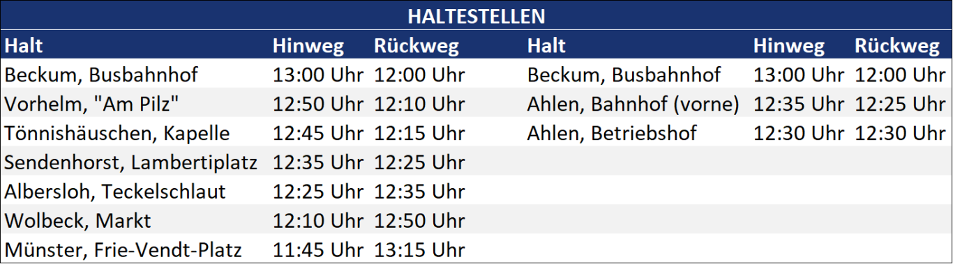Select the left Halt column header
Viewport: 953px width, 264px height.
click(x=24, y=46)
